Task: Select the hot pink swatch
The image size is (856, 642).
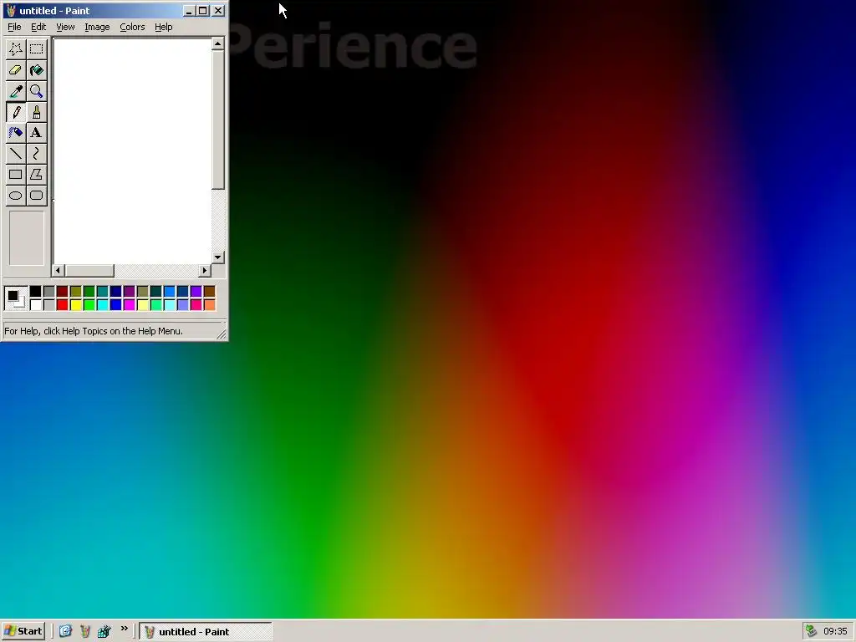Action: (196, 304)
